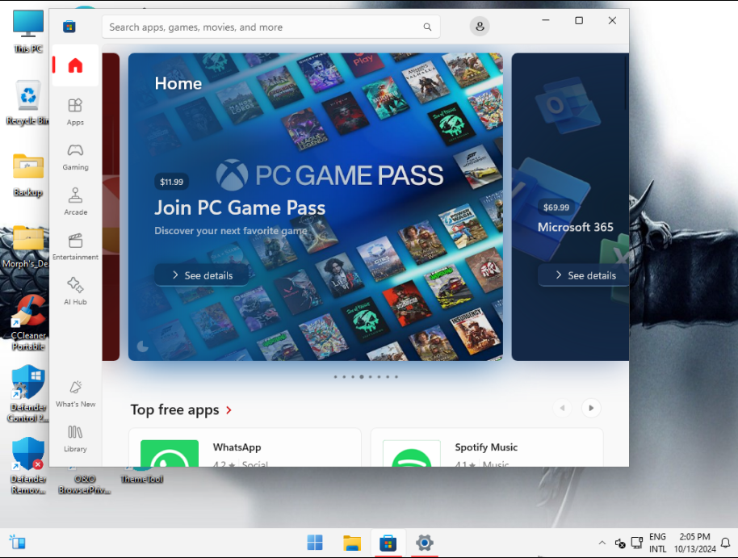The image size is (738, 558).
Task: Open the user account profile button
Action: click(x=480, y=27)
